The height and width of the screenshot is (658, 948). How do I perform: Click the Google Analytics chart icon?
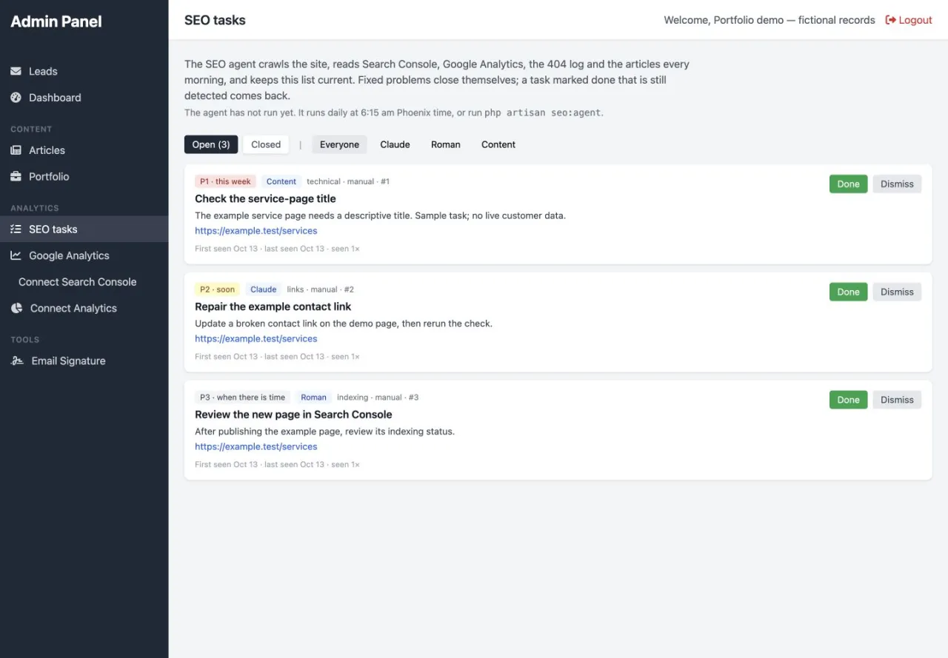pyautogui.click(x=16, y=255)
